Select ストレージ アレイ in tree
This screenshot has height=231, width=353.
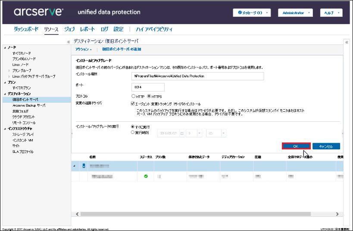coord(23,134)
